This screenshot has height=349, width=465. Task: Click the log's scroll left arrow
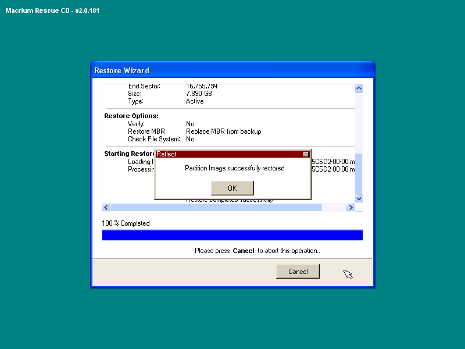[106, 207]
